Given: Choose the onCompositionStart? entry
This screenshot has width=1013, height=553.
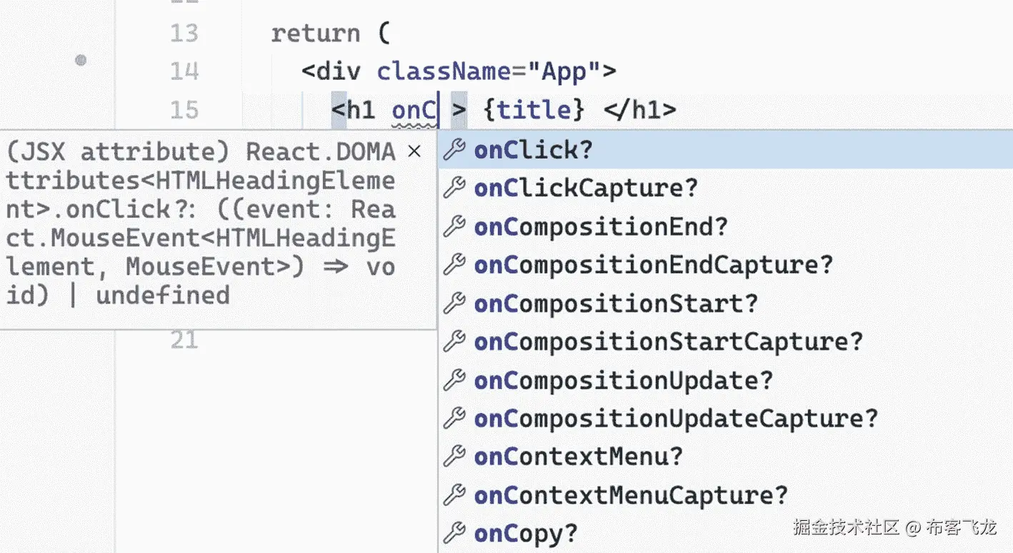Looking at the screenshot, I should (x=725, y=303).
